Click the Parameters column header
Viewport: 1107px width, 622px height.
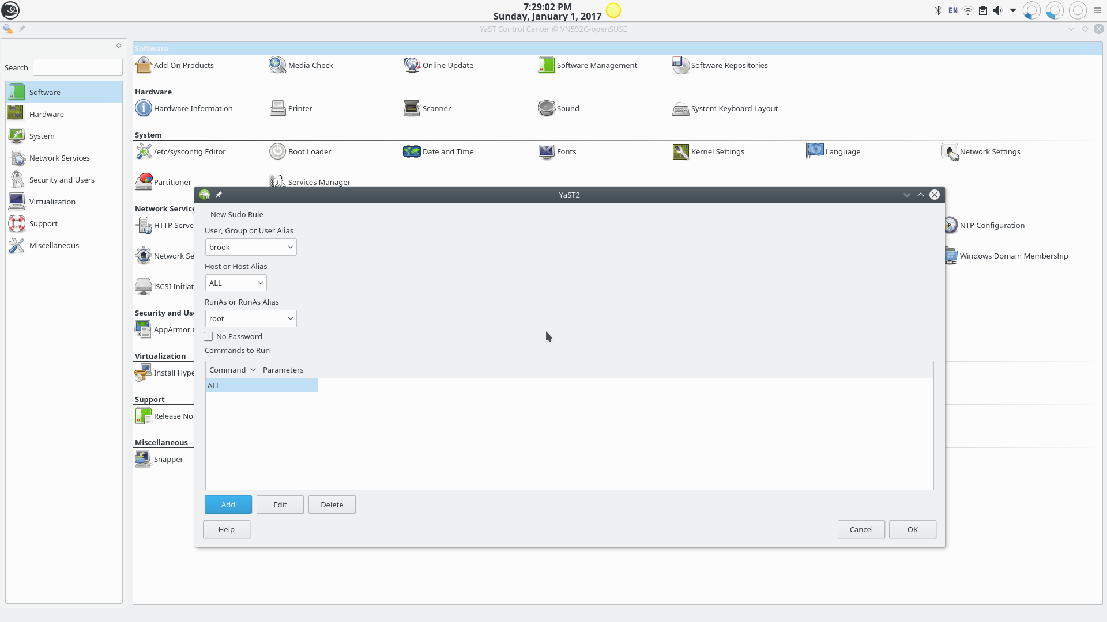[x=288, y=370]
